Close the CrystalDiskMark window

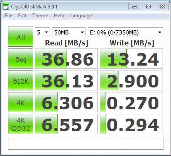coord(162,6)
